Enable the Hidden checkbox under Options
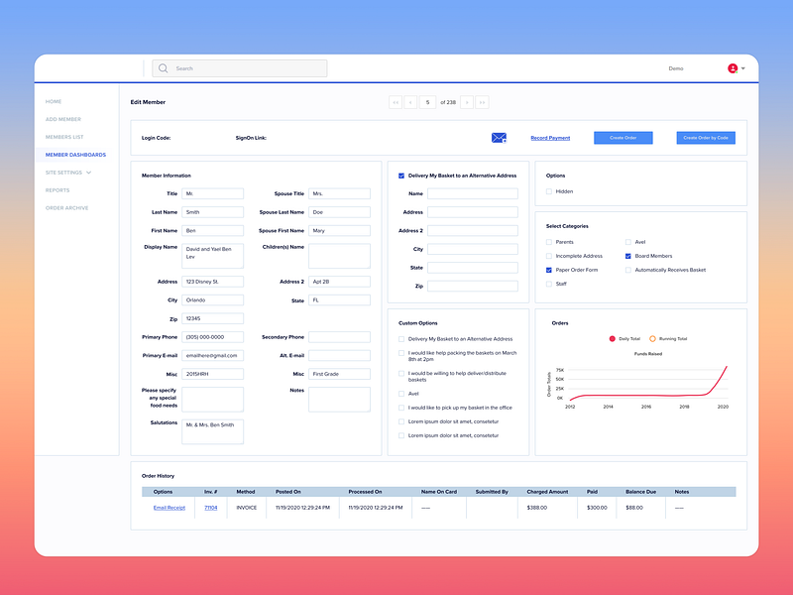The width and height of the screenshot is (793, 595). [x=548, y=190]
